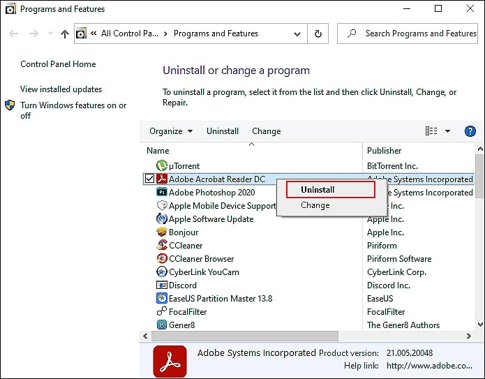Click the search magnifier icon
The image size is (485, 379).
352,33
